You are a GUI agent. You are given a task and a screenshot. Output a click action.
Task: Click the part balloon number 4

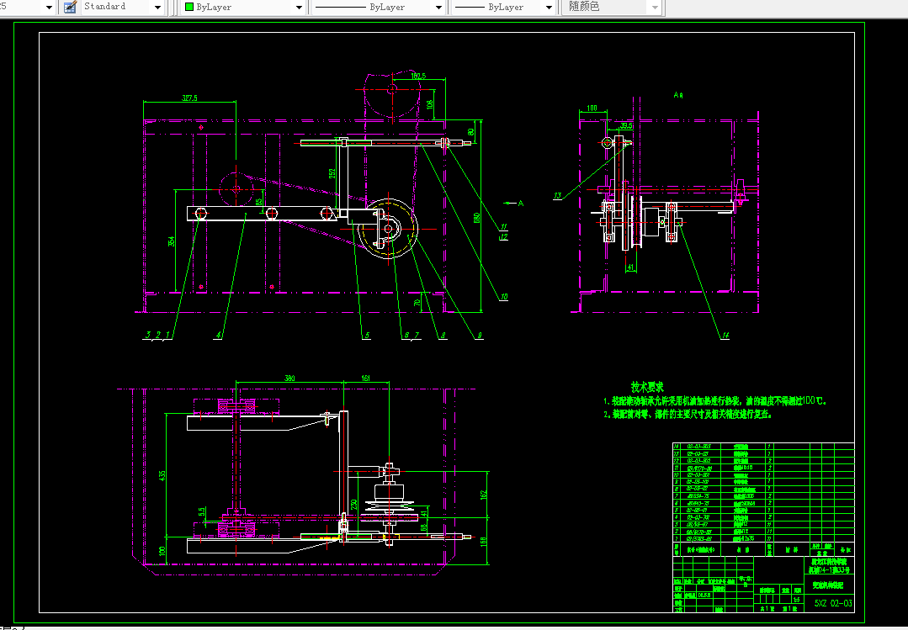coord(218,335)
